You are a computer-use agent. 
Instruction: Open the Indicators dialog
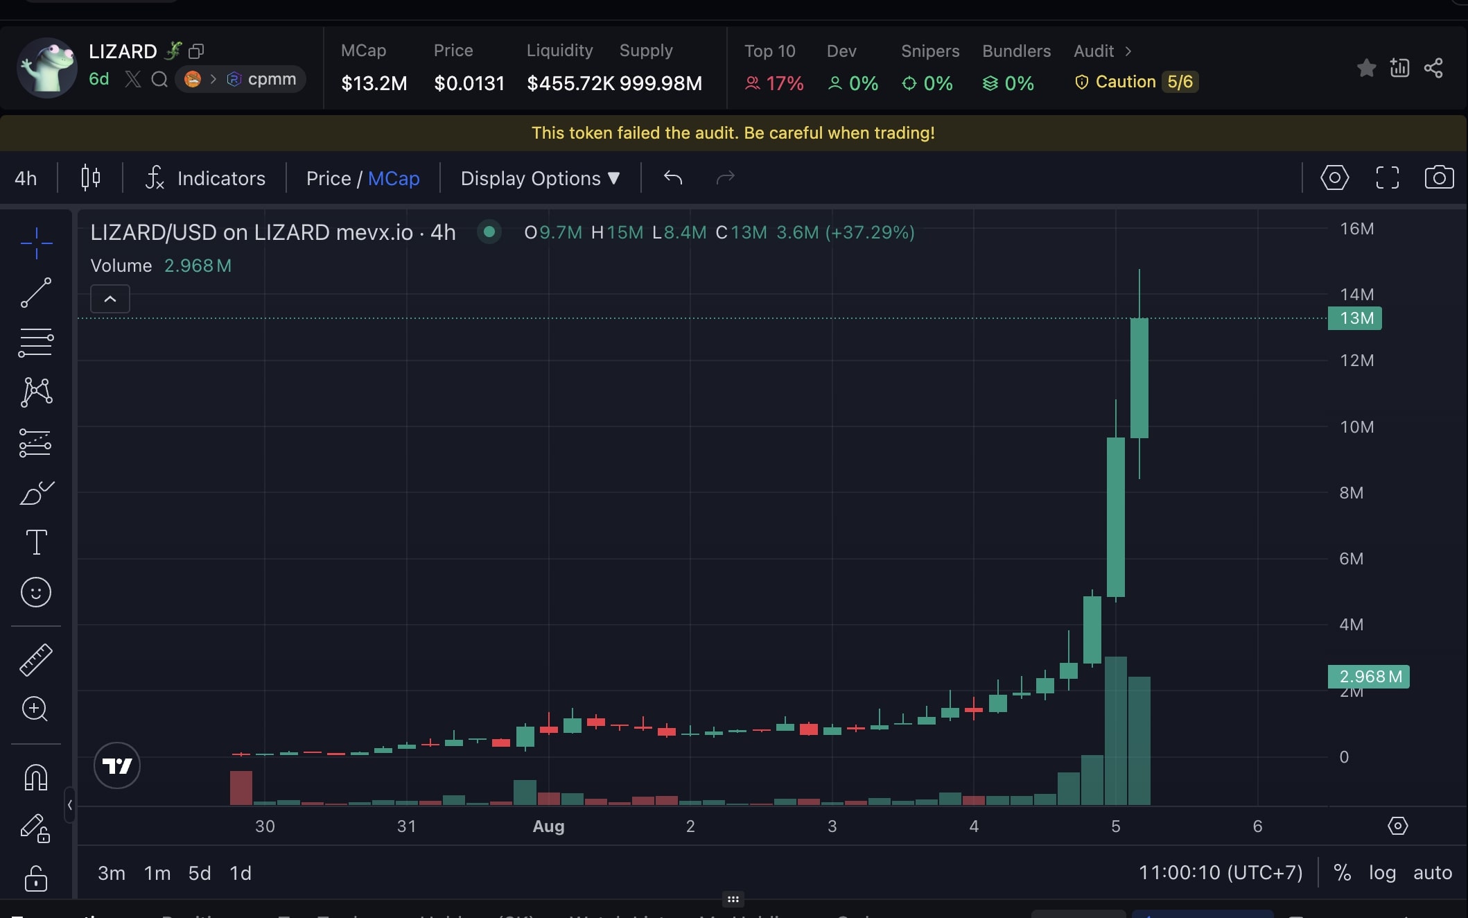[205, 178]
